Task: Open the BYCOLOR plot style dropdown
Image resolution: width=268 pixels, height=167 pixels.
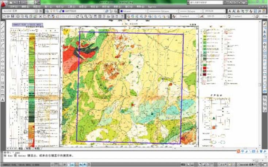Action: click(214, 11)
